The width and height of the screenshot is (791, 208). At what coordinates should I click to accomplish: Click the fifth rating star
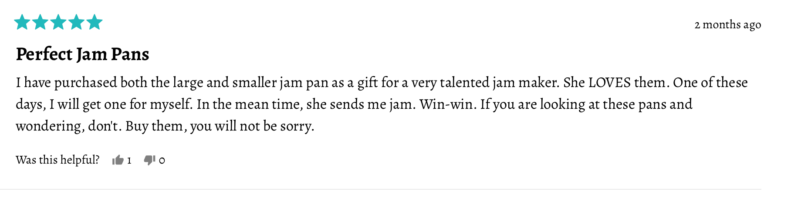pos(94,22)
